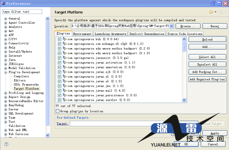
Task: Open the Source Code Locations tab
Action: (185, 34)
